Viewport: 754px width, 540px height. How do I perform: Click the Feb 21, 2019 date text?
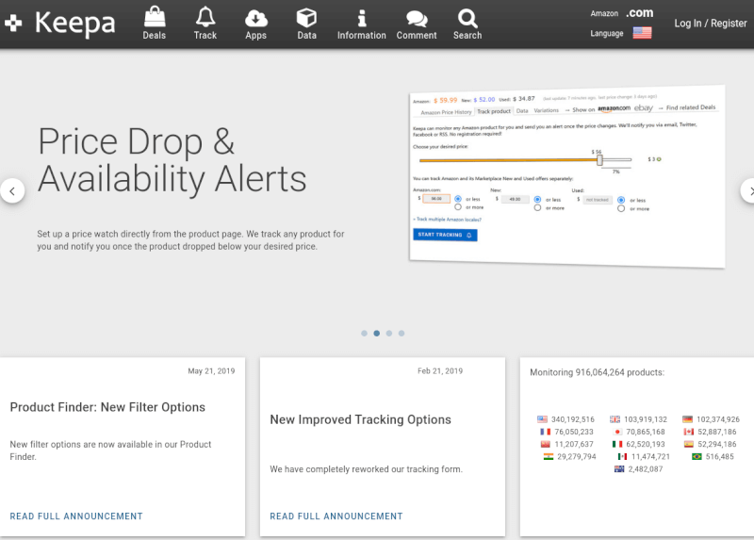[x=440, y=371]
